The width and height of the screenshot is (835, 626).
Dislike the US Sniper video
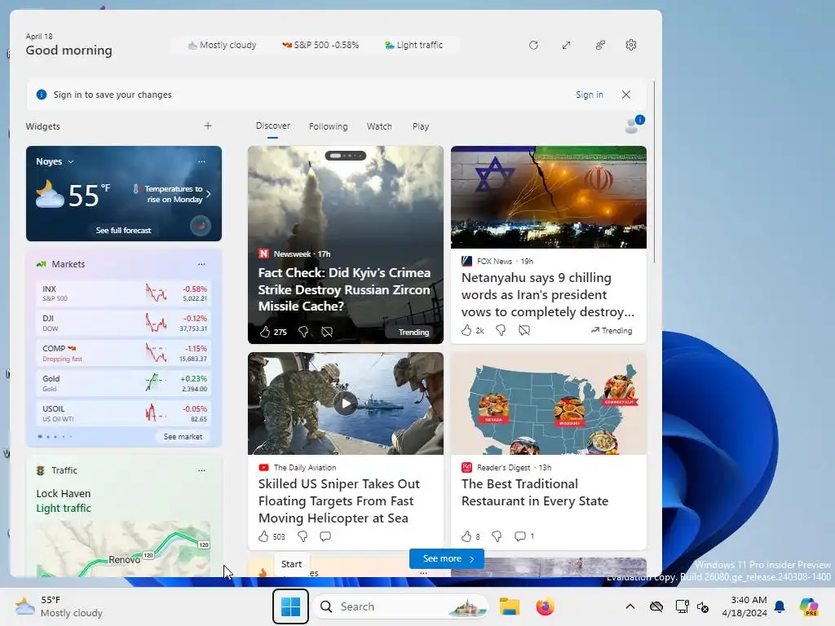point(303,536)
